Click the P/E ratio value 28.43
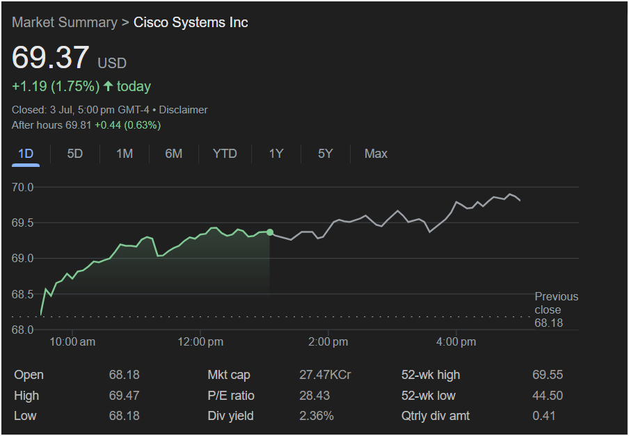Screen dimensions: 629x436 [314, 396]
